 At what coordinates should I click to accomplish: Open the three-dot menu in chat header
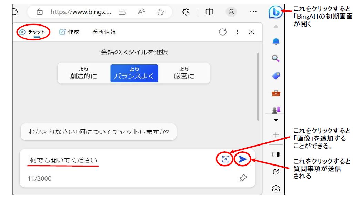pos(237,32)
